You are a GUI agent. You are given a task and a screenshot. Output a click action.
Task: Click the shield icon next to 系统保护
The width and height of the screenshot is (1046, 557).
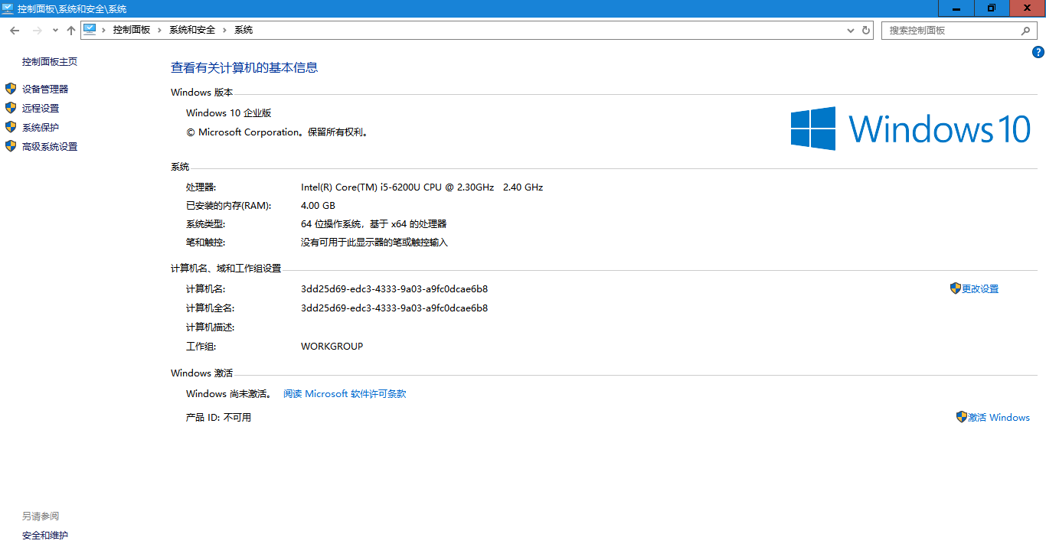(11, 127)
